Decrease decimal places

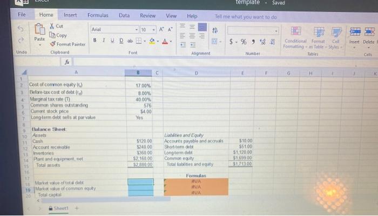[273, 42]
